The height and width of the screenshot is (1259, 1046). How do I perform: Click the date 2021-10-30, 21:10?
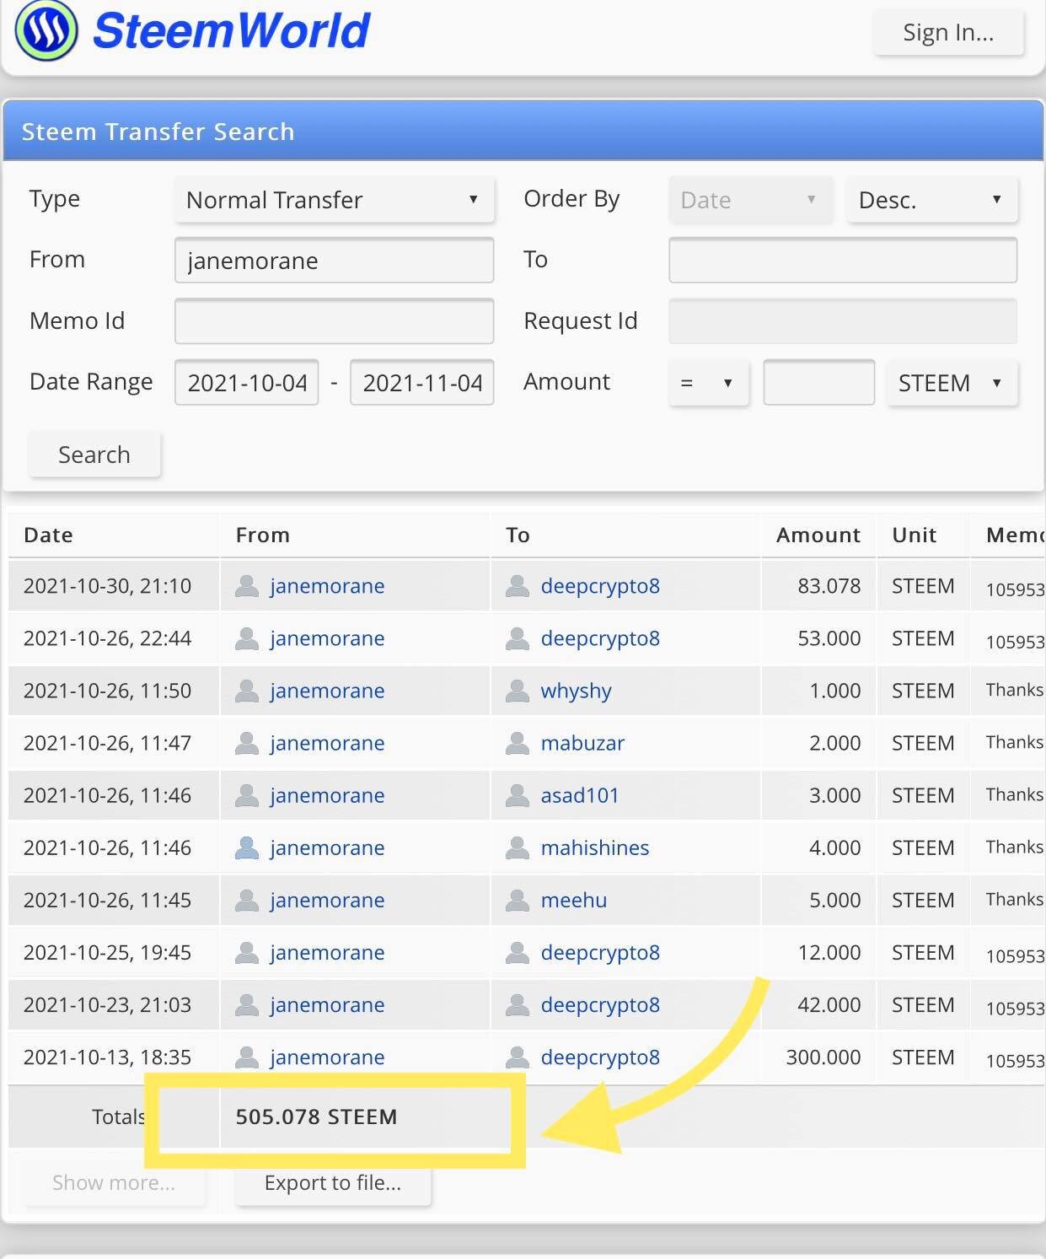click(107, 586)
